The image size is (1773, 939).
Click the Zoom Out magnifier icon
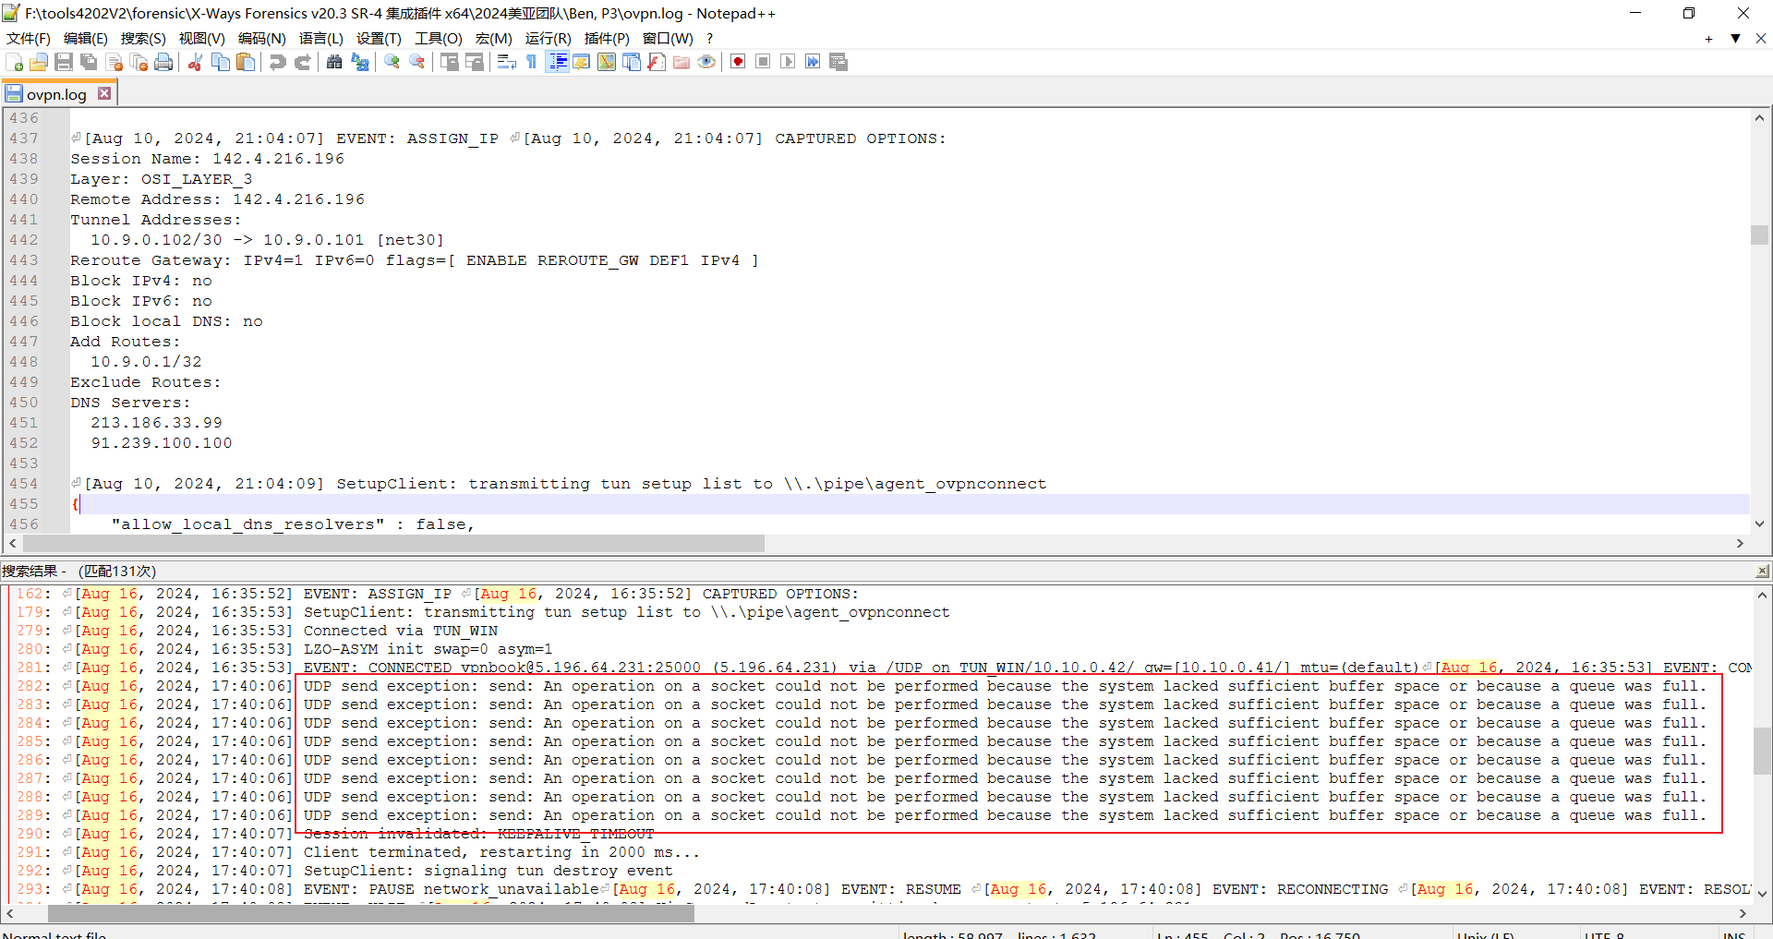point(417,62)
